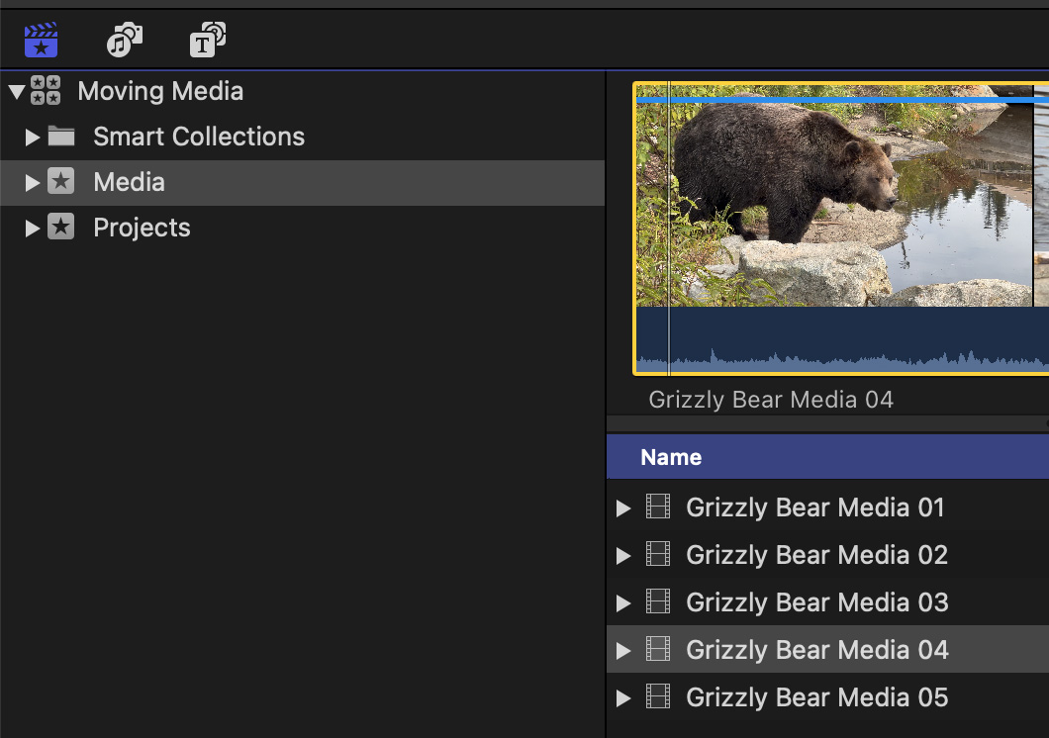Open the Titles and Generators sidebar

click(x=208, y=40)
